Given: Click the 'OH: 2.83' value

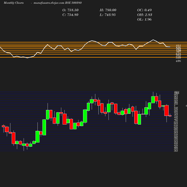Looking at the screenshot, I should 144,15.
